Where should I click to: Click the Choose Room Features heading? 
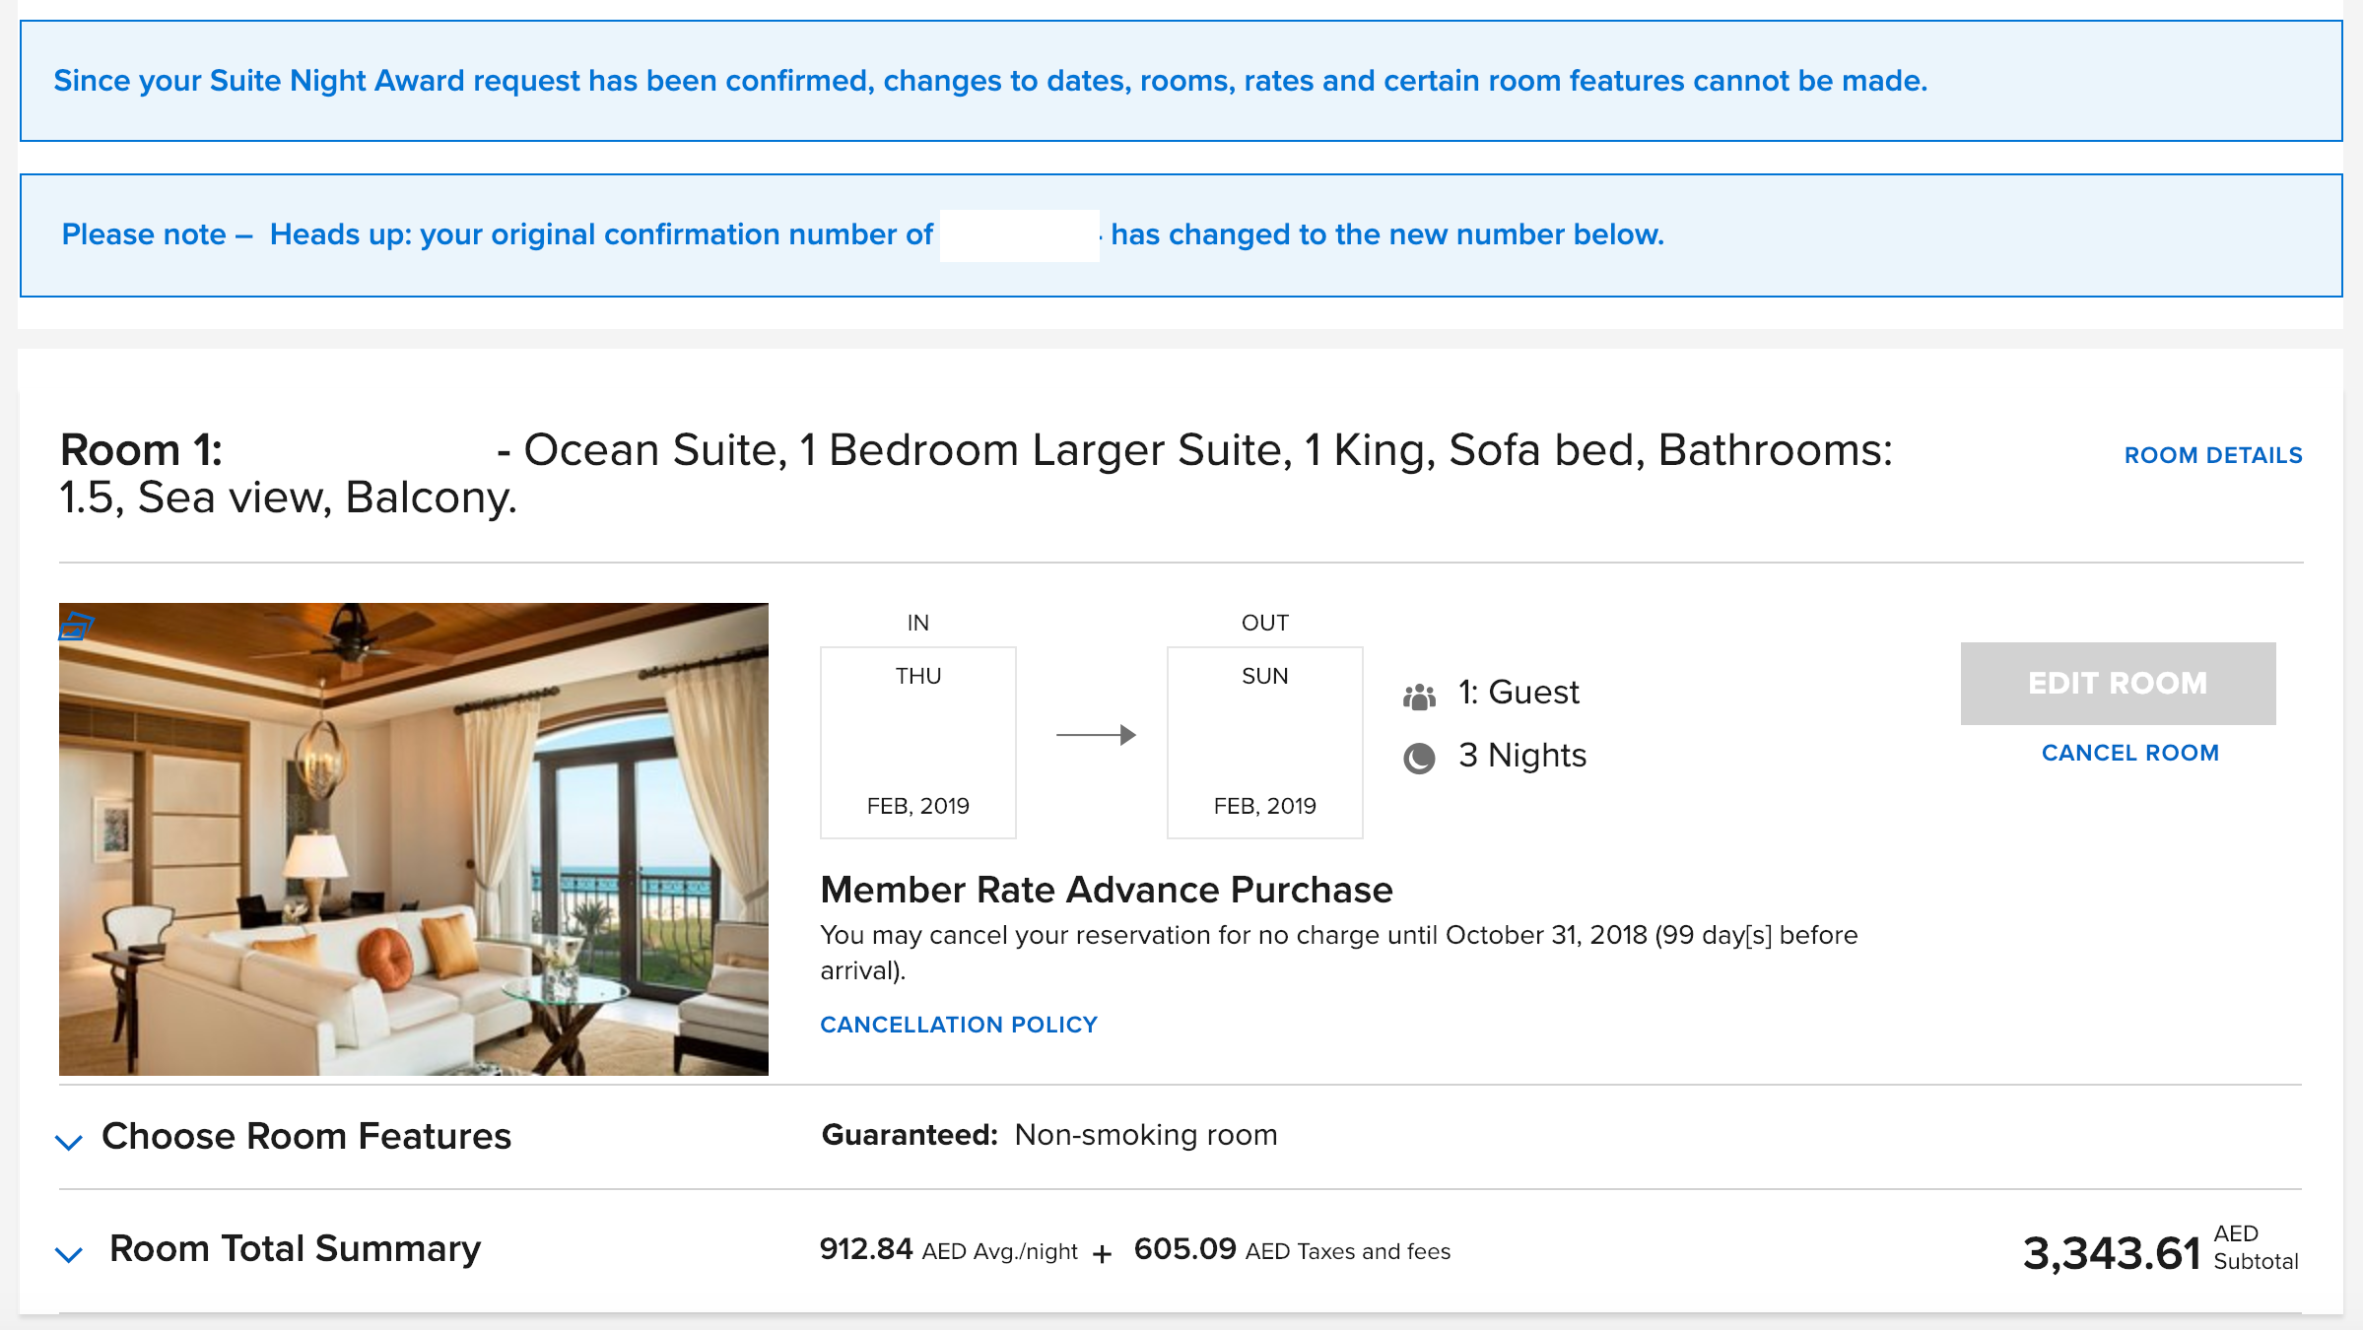coord(306,1136)
